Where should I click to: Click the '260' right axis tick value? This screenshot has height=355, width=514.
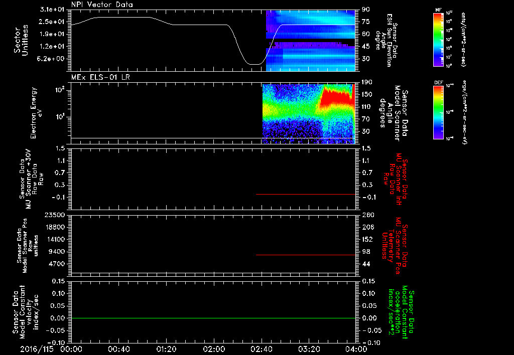[x=368, y=215]
